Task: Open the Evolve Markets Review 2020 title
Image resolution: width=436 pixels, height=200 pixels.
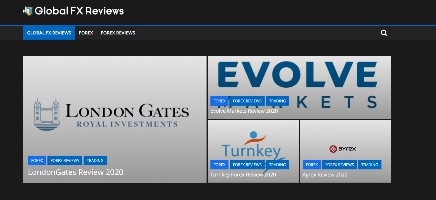Action: point(244,111)
